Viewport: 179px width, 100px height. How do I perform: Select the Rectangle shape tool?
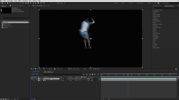[x=26, y=3]
